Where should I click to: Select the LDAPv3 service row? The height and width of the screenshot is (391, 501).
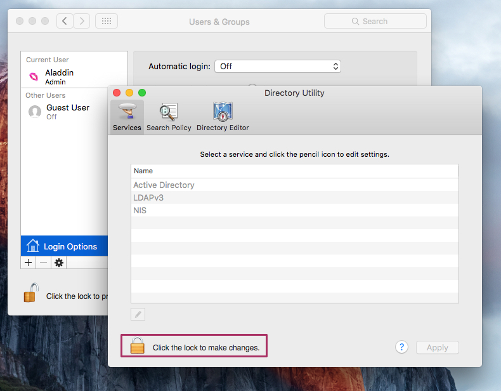coord(295,197)
